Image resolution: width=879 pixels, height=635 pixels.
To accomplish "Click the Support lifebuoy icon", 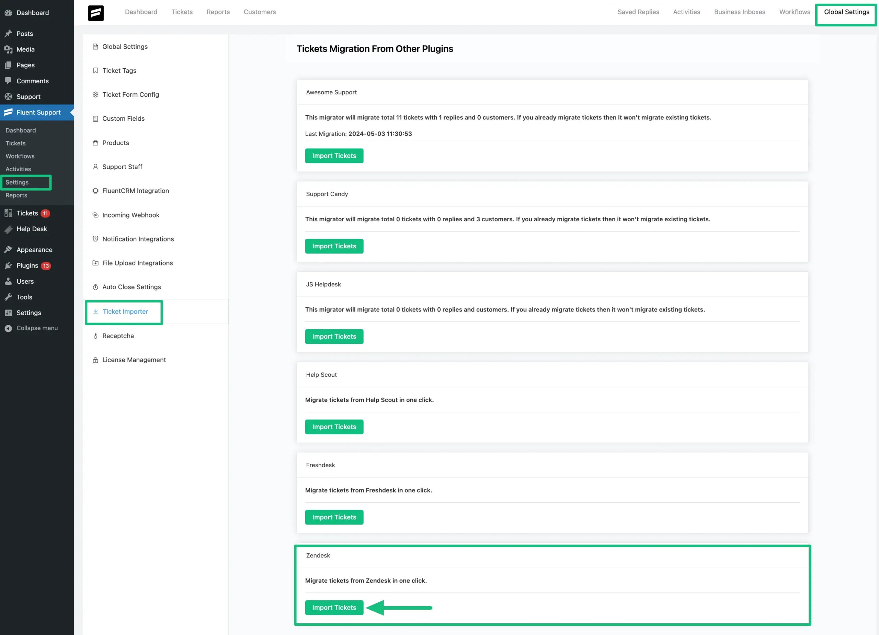I will 8,96.
